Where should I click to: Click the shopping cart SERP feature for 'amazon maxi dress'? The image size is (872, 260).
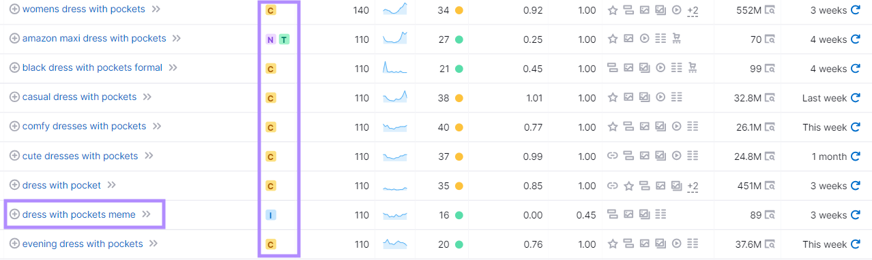tap(677, 39)
